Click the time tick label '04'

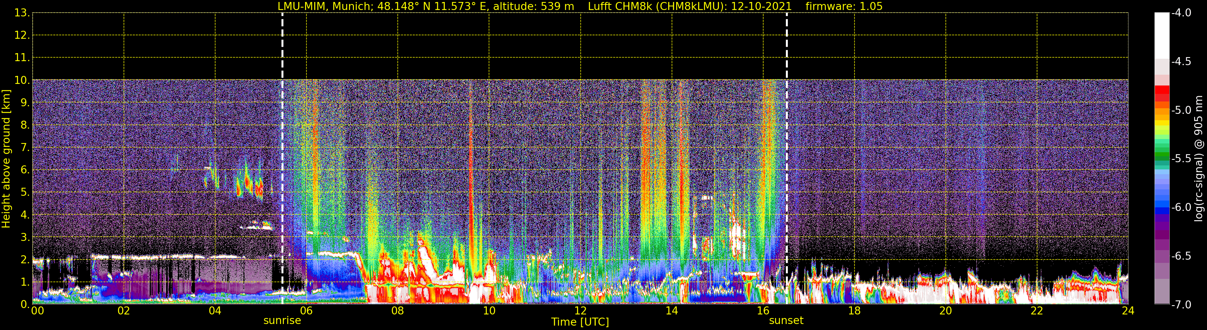(215, 311)
